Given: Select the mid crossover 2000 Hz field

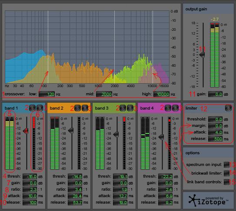Looking at the screenshot, I should coord(104,94).
